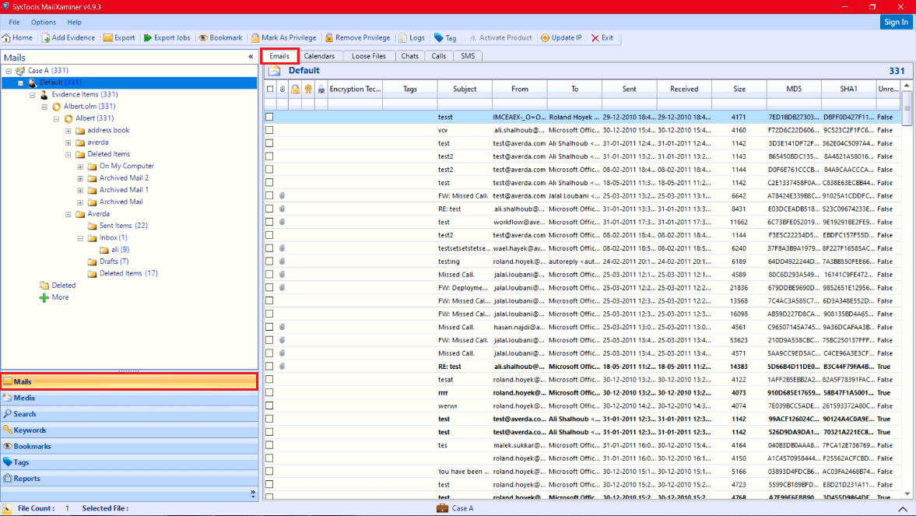Open the Keywords panel in sidebar
The width and height of the screenshot is (916, 516).
pos(129,430)
